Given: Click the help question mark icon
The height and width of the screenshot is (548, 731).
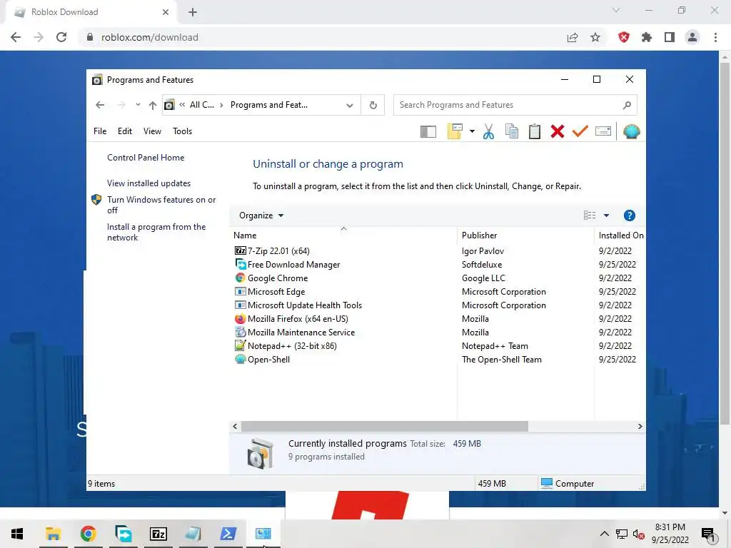Looking at the screenshot, I should 629,215.
